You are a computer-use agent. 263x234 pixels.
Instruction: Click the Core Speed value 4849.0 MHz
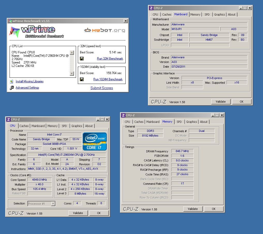(40, 180)
